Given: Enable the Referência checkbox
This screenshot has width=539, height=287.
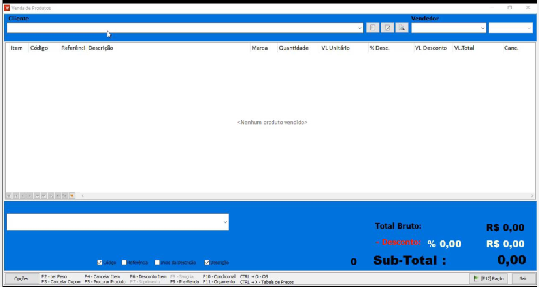Looking at the screenshot, I should click(x=124, y=263).
